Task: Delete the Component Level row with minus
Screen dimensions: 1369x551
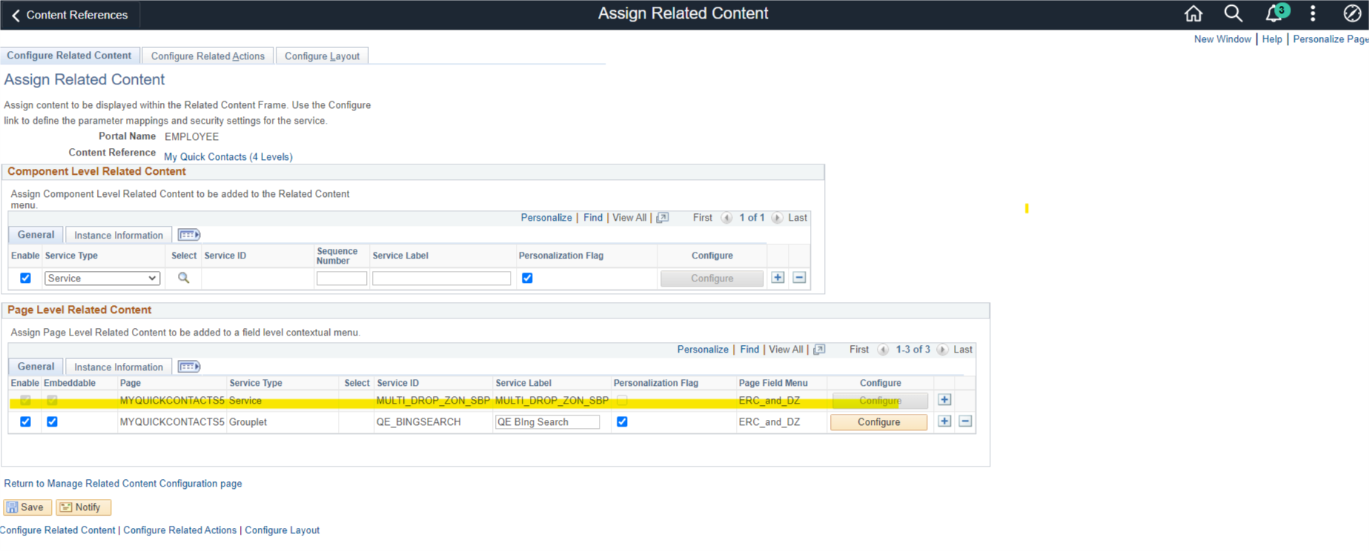Action: (x=799, y=278)
